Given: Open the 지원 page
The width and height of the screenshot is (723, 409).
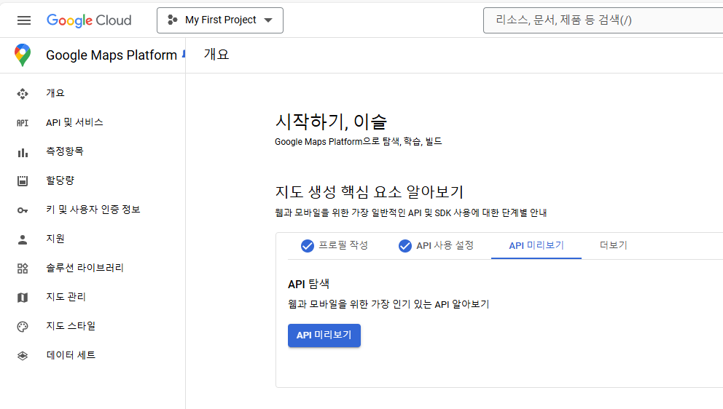Looking at the screenshot, I should click(93, 239).
